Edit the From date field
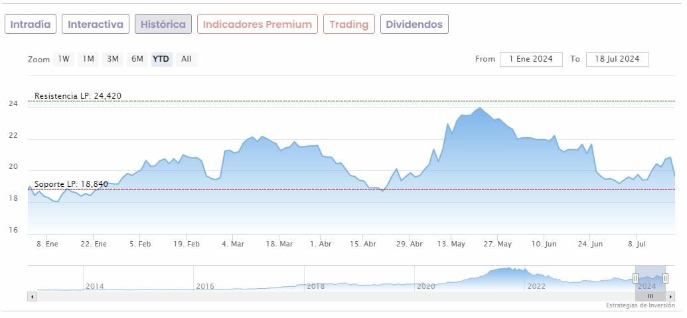The width and height of the screenshot is (687, 318). (531, 59)
